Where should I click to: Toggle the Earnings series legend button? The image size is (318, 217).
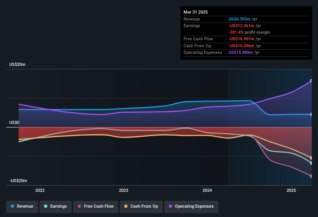(x=55, y=207)
